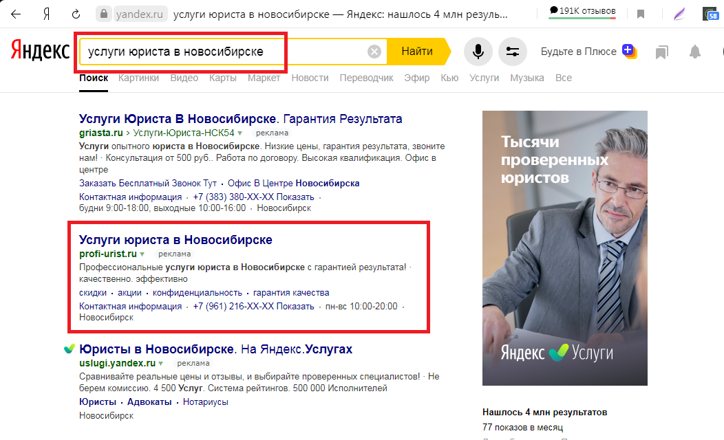This screenshot has height=440, width=724.
Task: Open the site security lock icon
Action: [104, 14]
